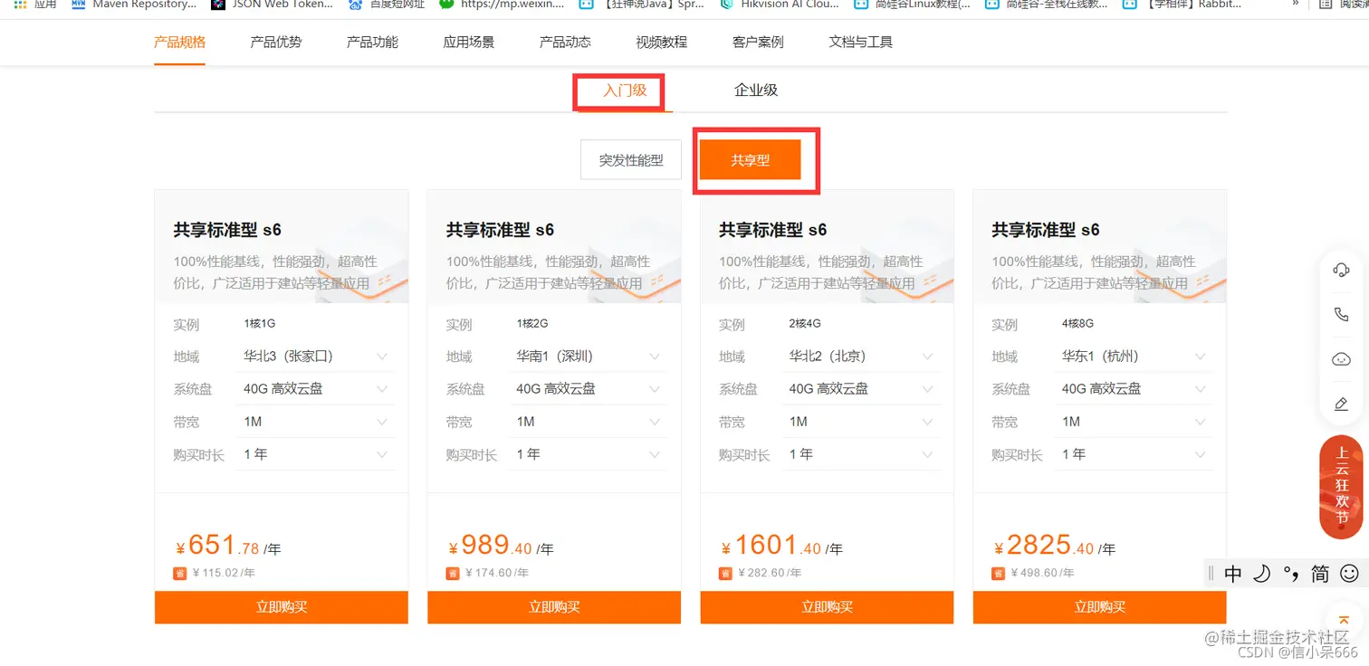Click the phone contact icon in the sidebar
The width and height of the screenshot is (1369, 666).
[1341, 314]
